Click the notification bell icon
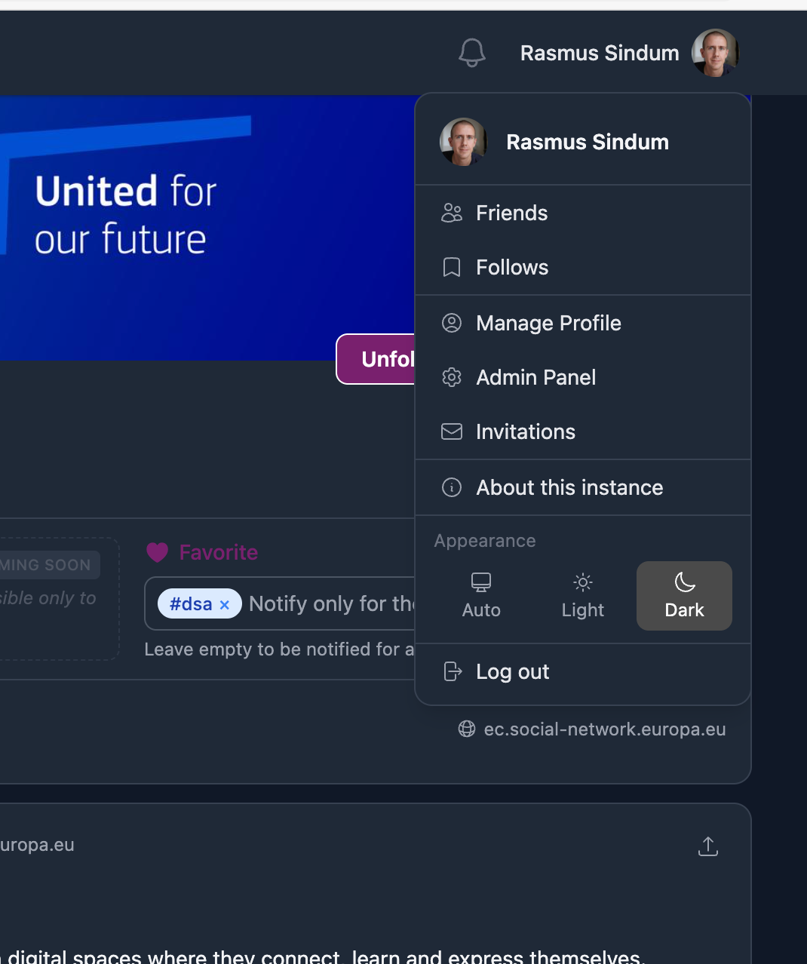807x964 pixels. (x=472, y=53)
